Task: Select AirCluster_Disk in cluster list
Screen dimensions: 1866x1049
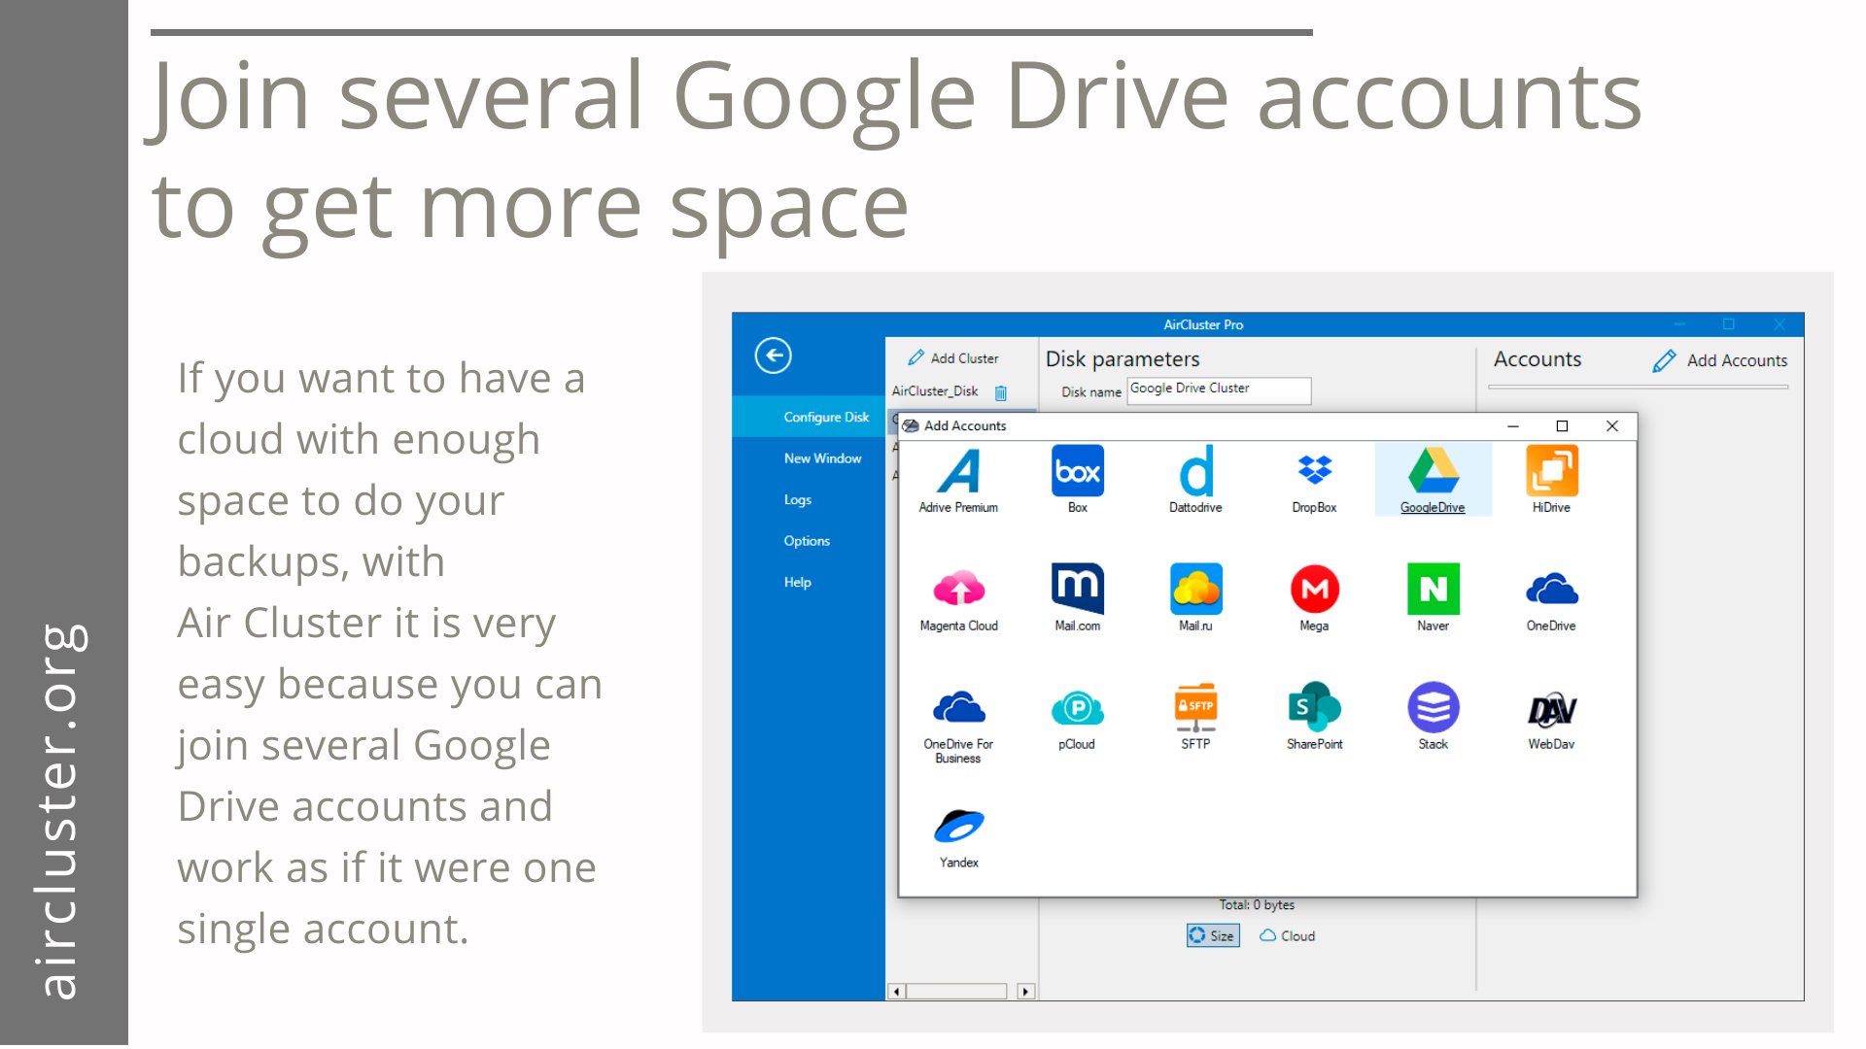Action: pyautogui.click(x=935, y=391)
